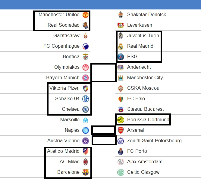Click the Barcelone club crest
The height and width of the screenshot is (184, 201).
tap(86, 172)
